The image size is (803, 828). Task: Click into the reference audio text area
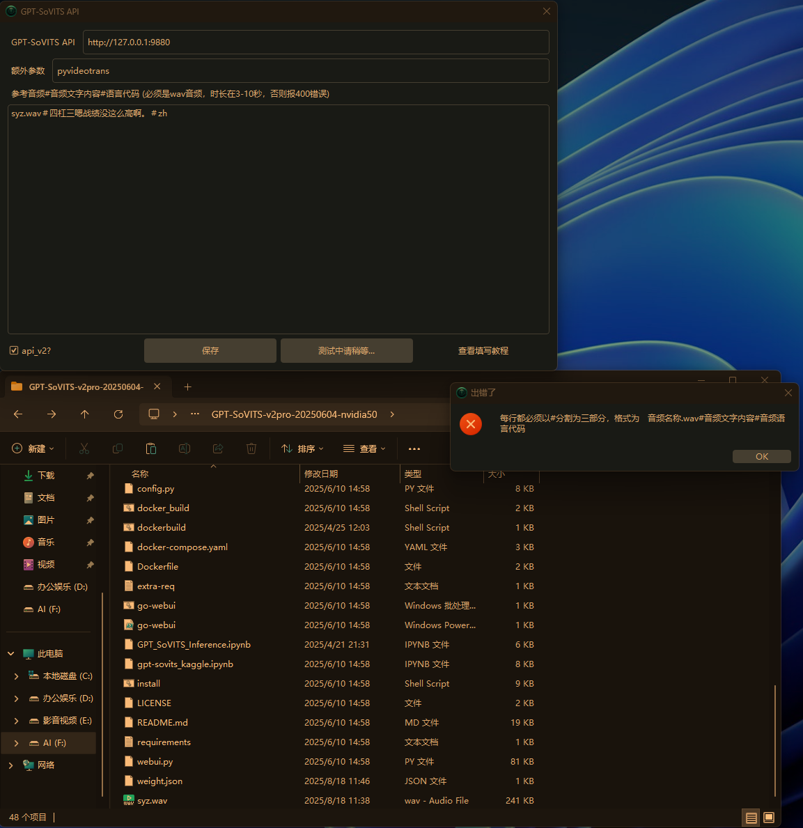pyautogui.click(x=278, y=219)
